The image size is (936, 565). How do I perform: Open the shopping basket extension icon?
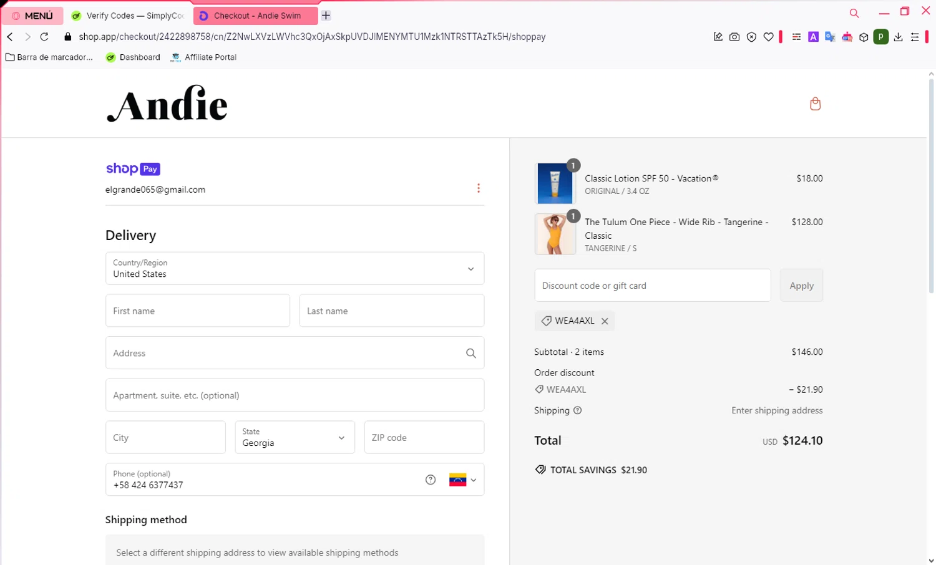[x=847, y=37]
